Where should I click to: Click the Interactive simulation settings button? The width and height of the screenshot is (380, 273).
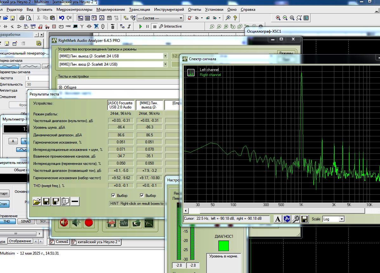coord(171,26)
